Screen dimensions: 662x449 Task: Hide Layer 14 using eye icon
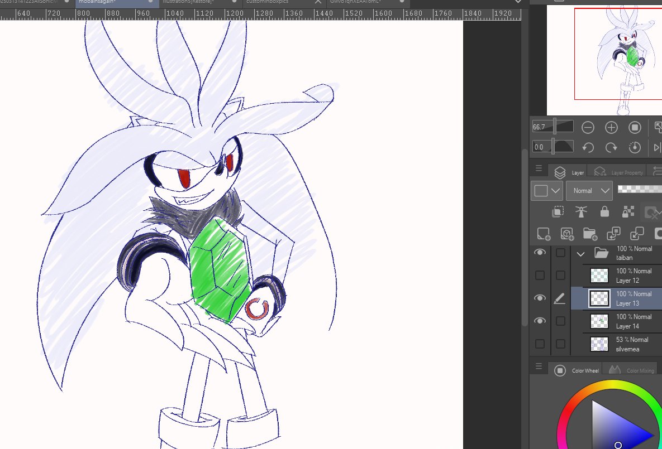click(x=540, y=321)
